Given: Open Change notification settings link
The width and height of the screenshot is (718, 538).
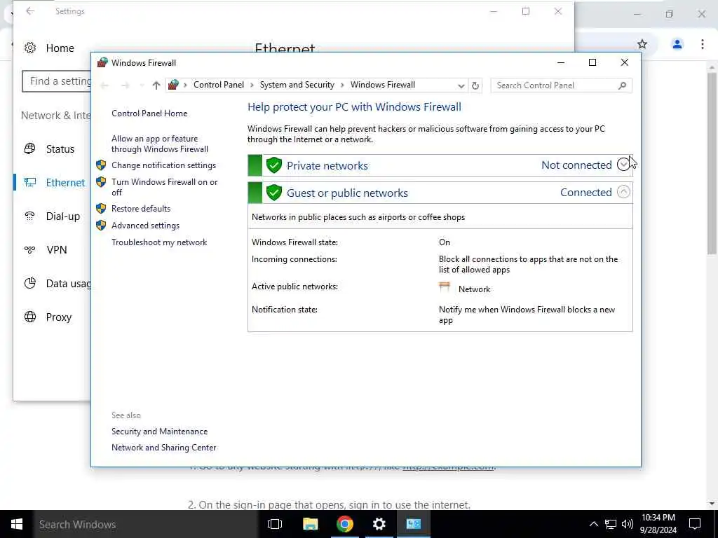Looking at the screenshot, I should tap(163, 165).
